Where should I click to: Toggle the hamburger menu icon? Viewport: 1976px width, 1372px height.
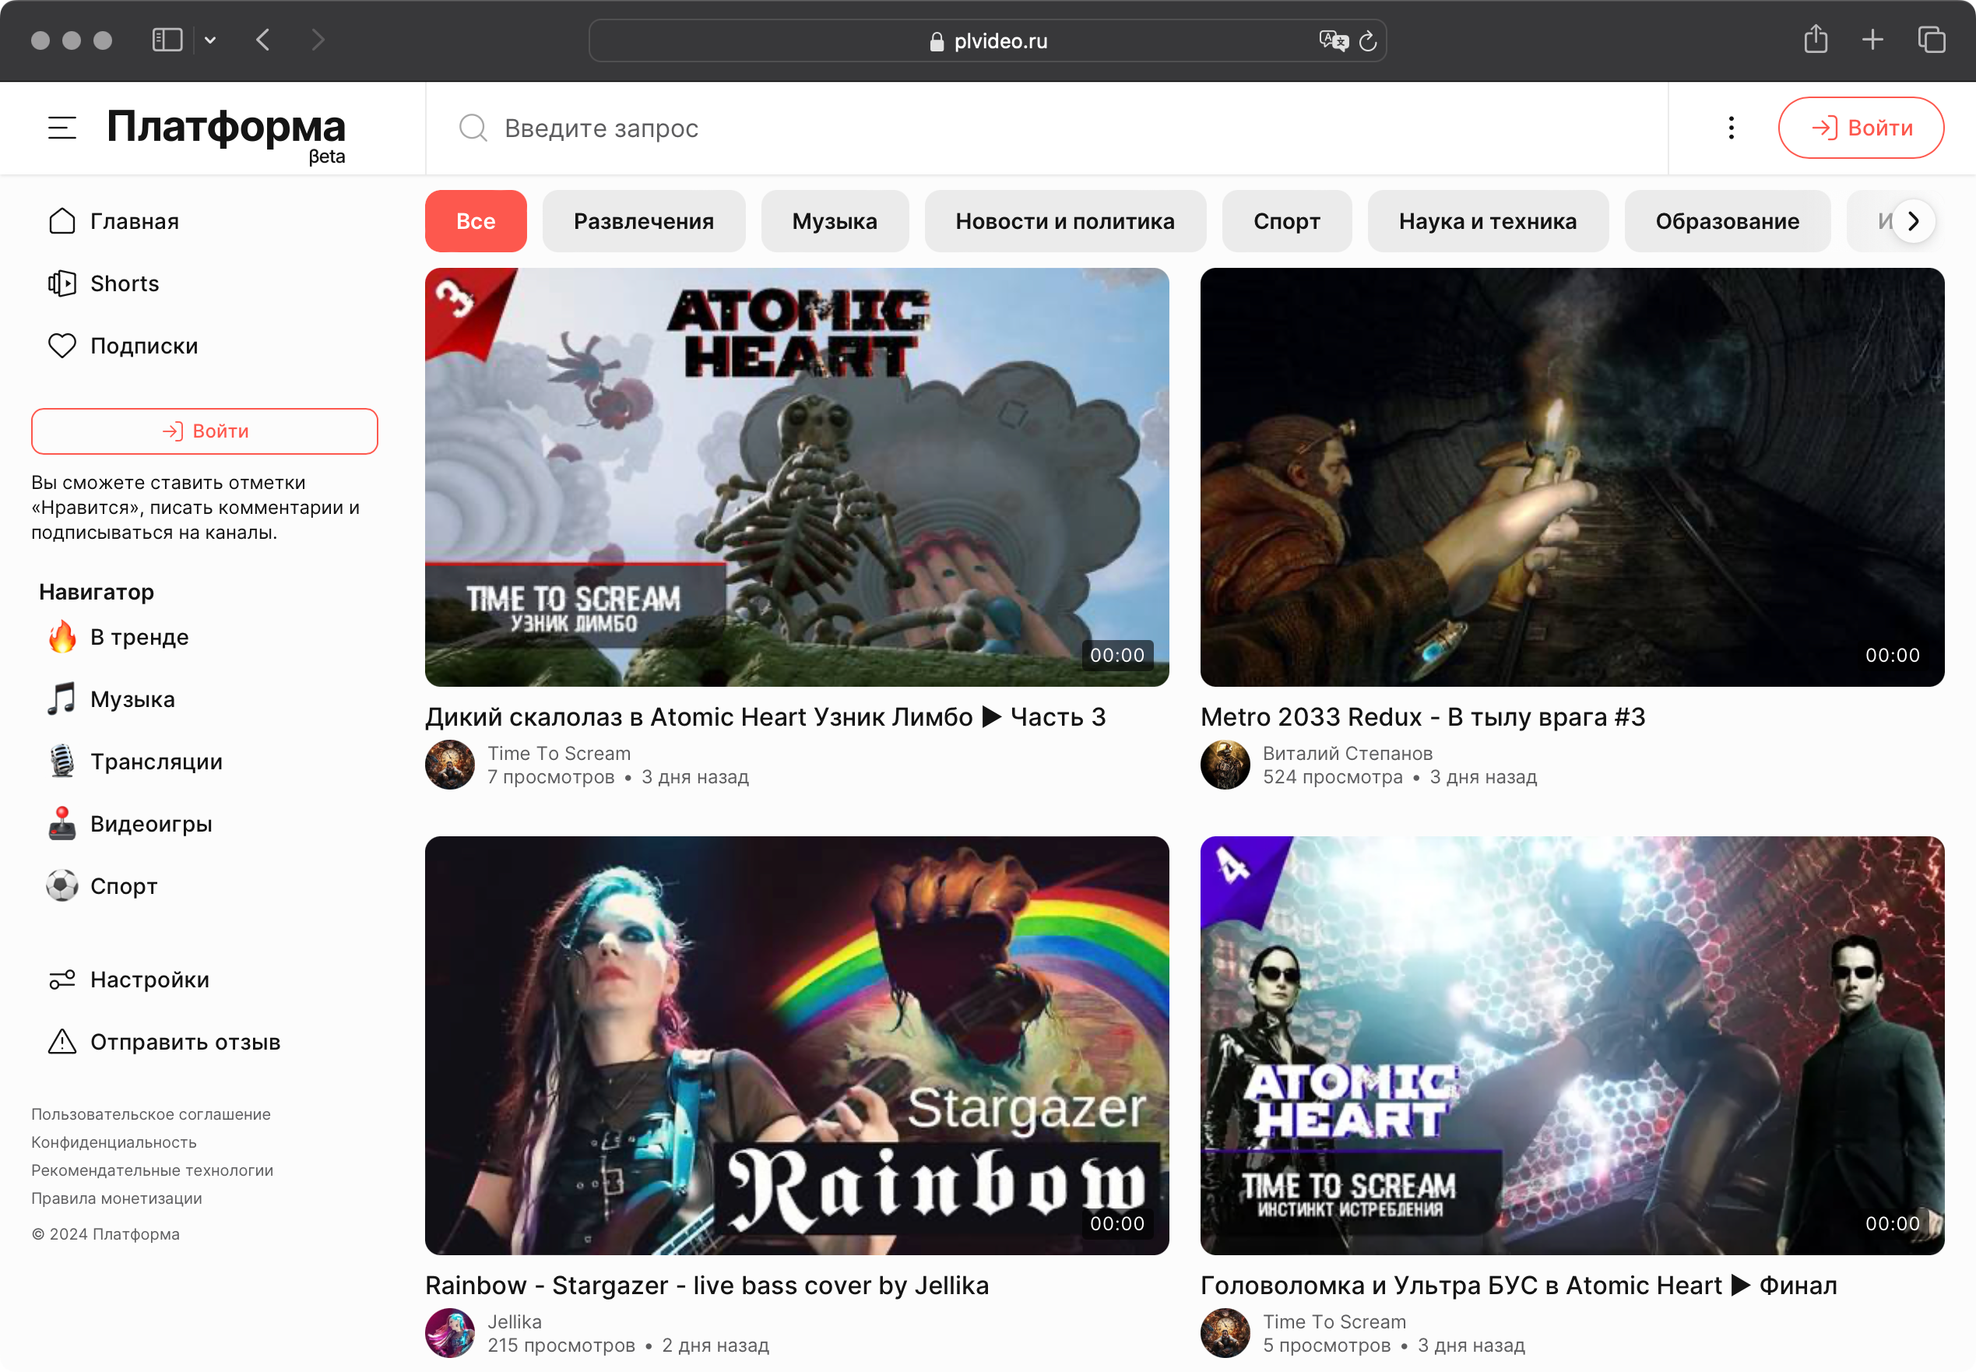coord(62,128)
